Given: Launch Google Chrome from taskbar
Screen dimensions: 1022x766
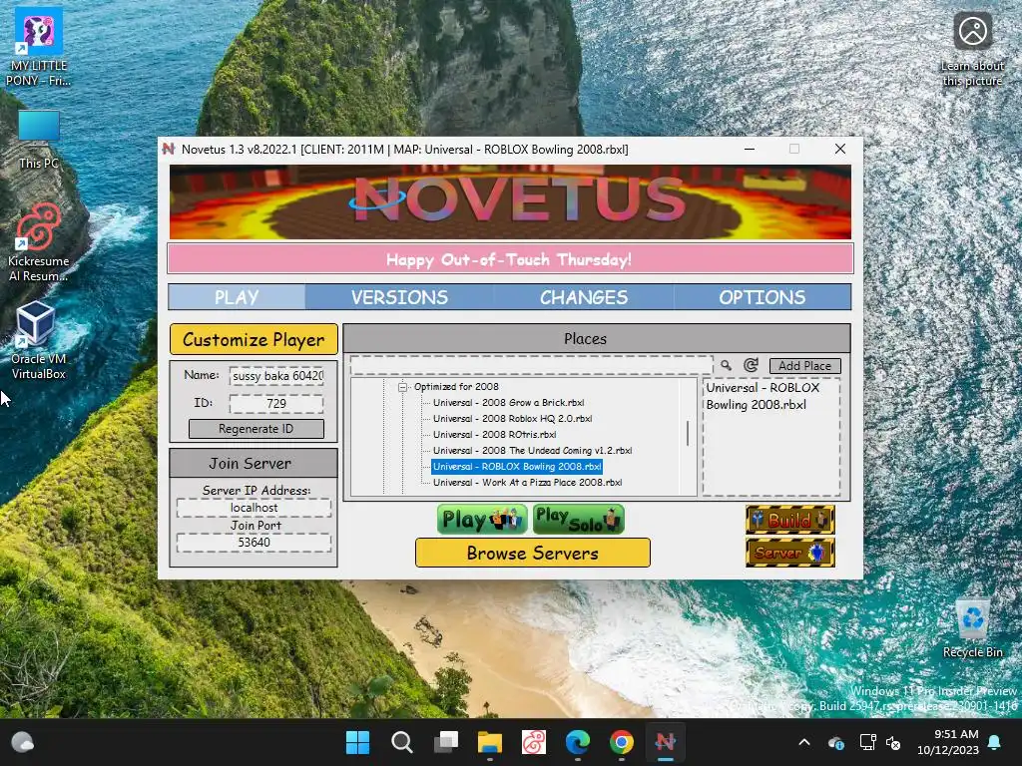Looking at the screenshot, I should [x=622, y=742].
